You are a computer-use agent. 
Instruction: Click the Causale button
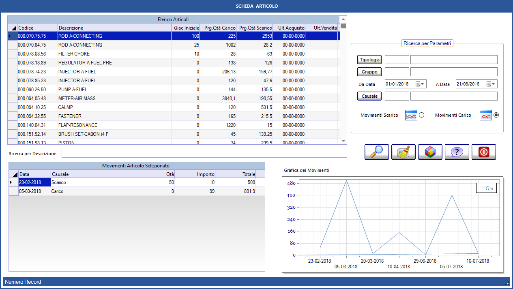point(369,96)
